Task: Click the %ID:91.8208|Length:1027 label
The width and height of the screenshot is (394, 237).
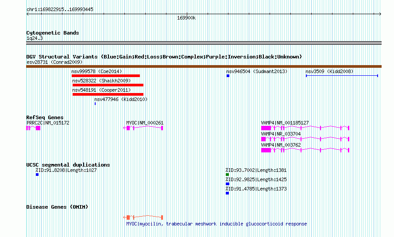Action: (66, 170)
